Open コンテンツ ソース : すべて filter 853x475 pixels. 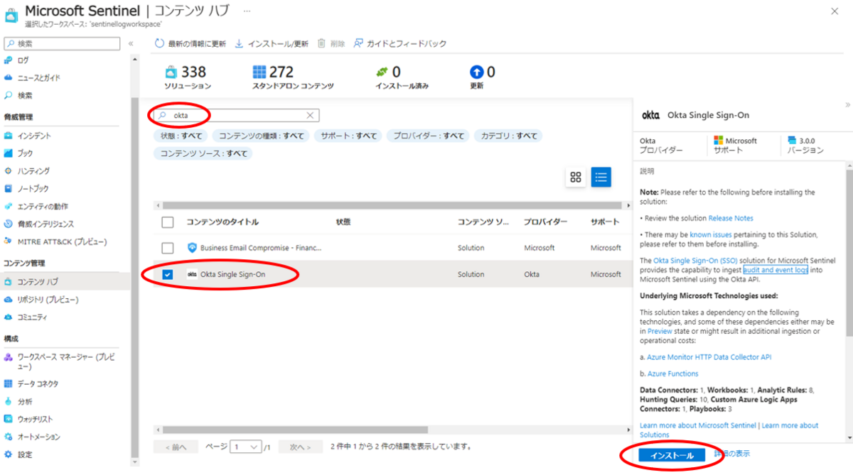[x=203, y=153]
